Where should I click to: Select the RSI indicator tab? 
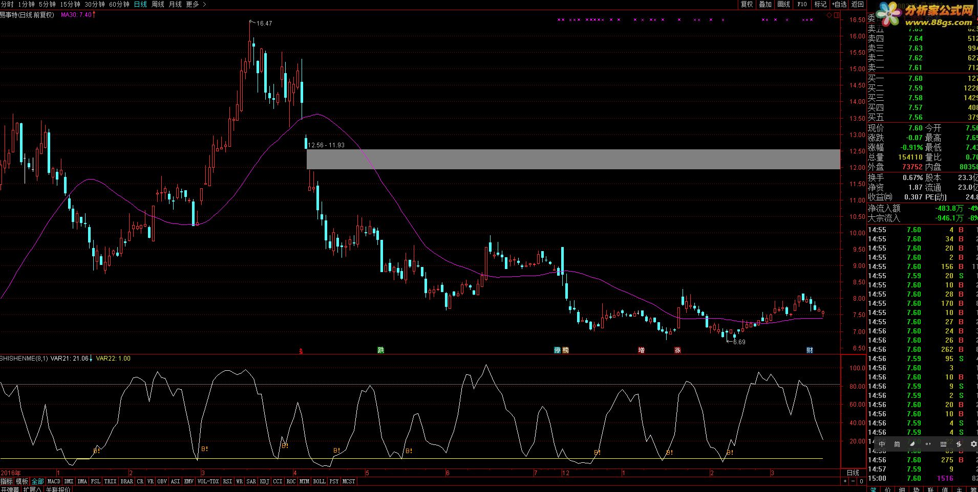click(227, 481)
